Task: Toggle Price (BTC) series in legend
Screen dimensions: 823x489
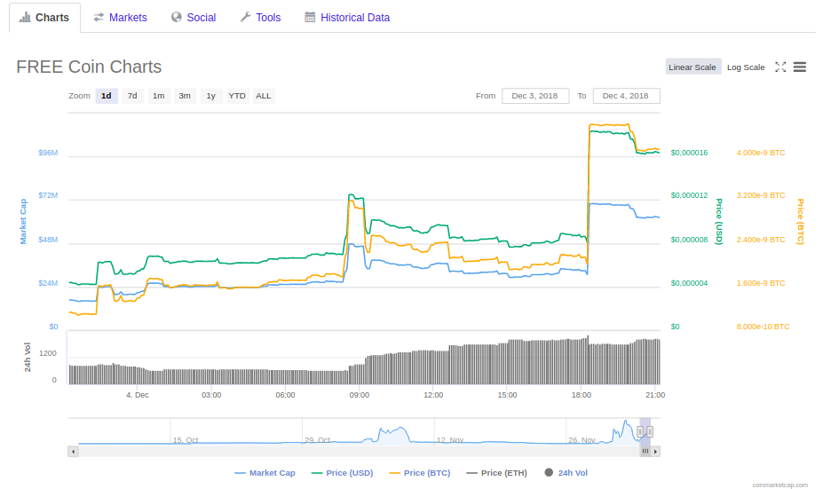Action: (x=420, y=473)
